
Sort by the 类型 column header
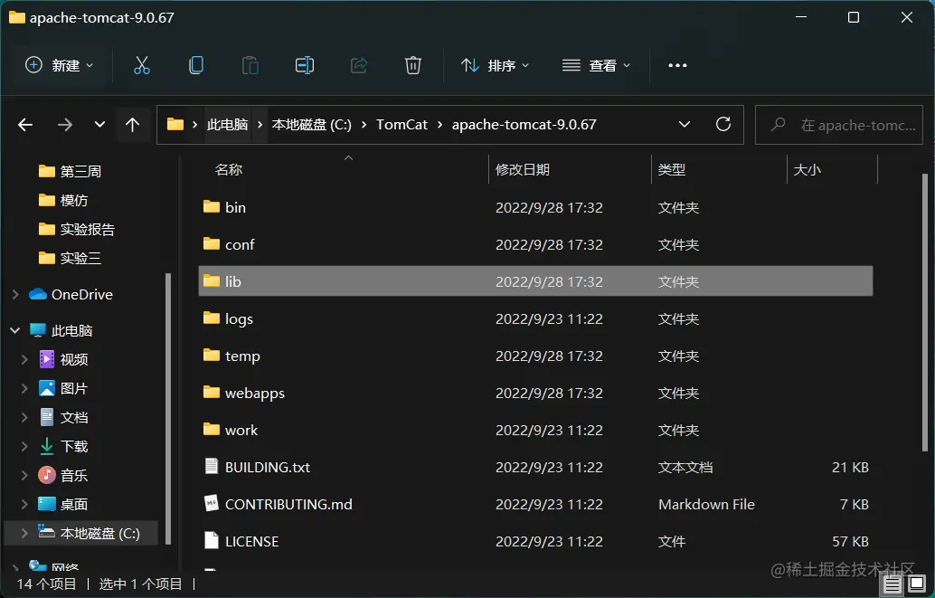tap(672, 169)
